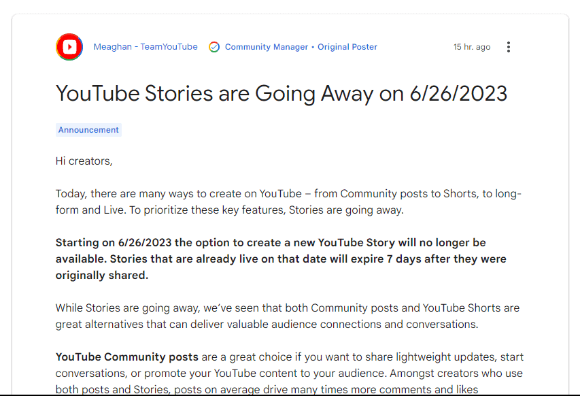Image resolution: width=580 pixels, height=396 pixels.
Task: Click the verified Community Manager badge icon
Action: point(214,47)
